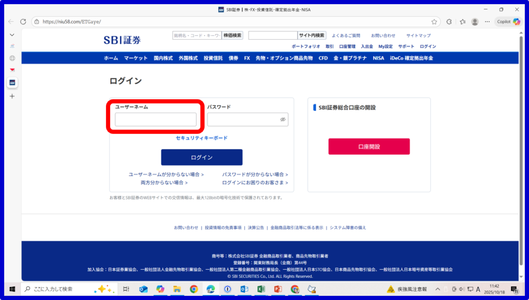Add page to favorites star icon
The height and width of the screenshot is (300, 529).
pos(434,22)
